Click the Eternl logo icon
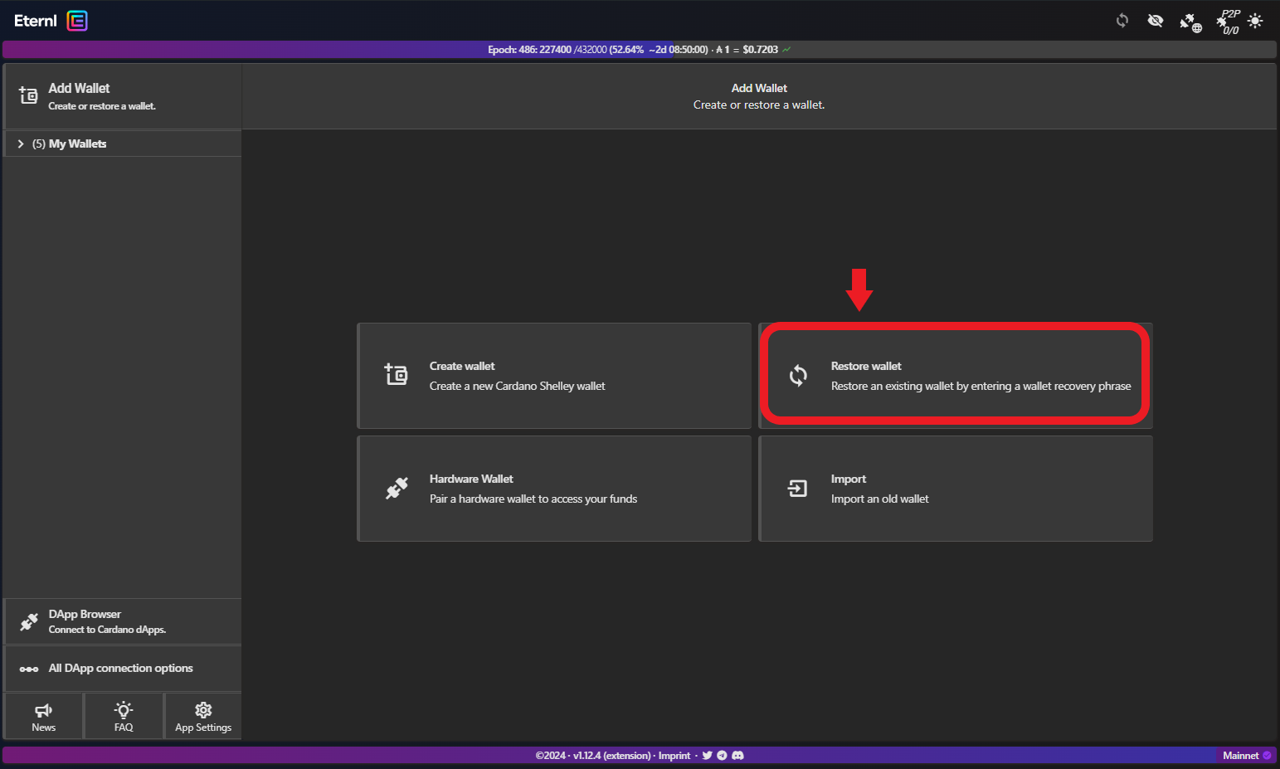The image size is (1280, 769). (77, 21)
